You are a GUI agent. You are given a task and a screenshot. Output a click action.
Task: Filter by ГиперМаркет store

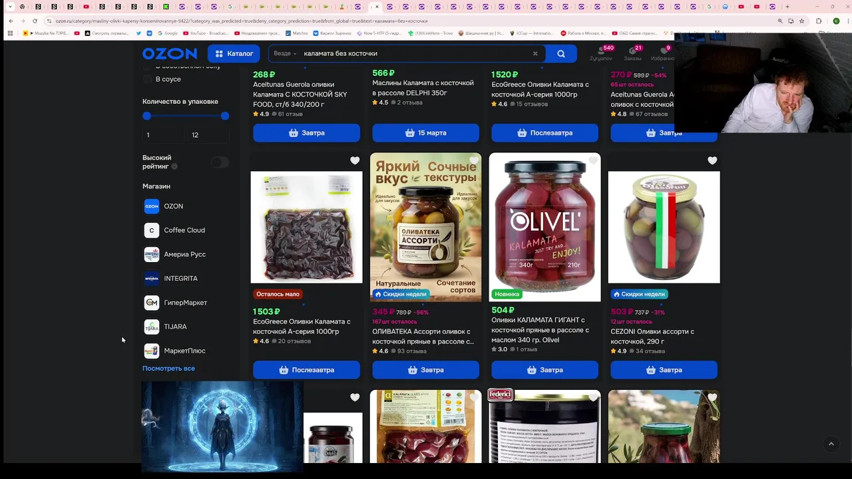(x=176, y=303)
